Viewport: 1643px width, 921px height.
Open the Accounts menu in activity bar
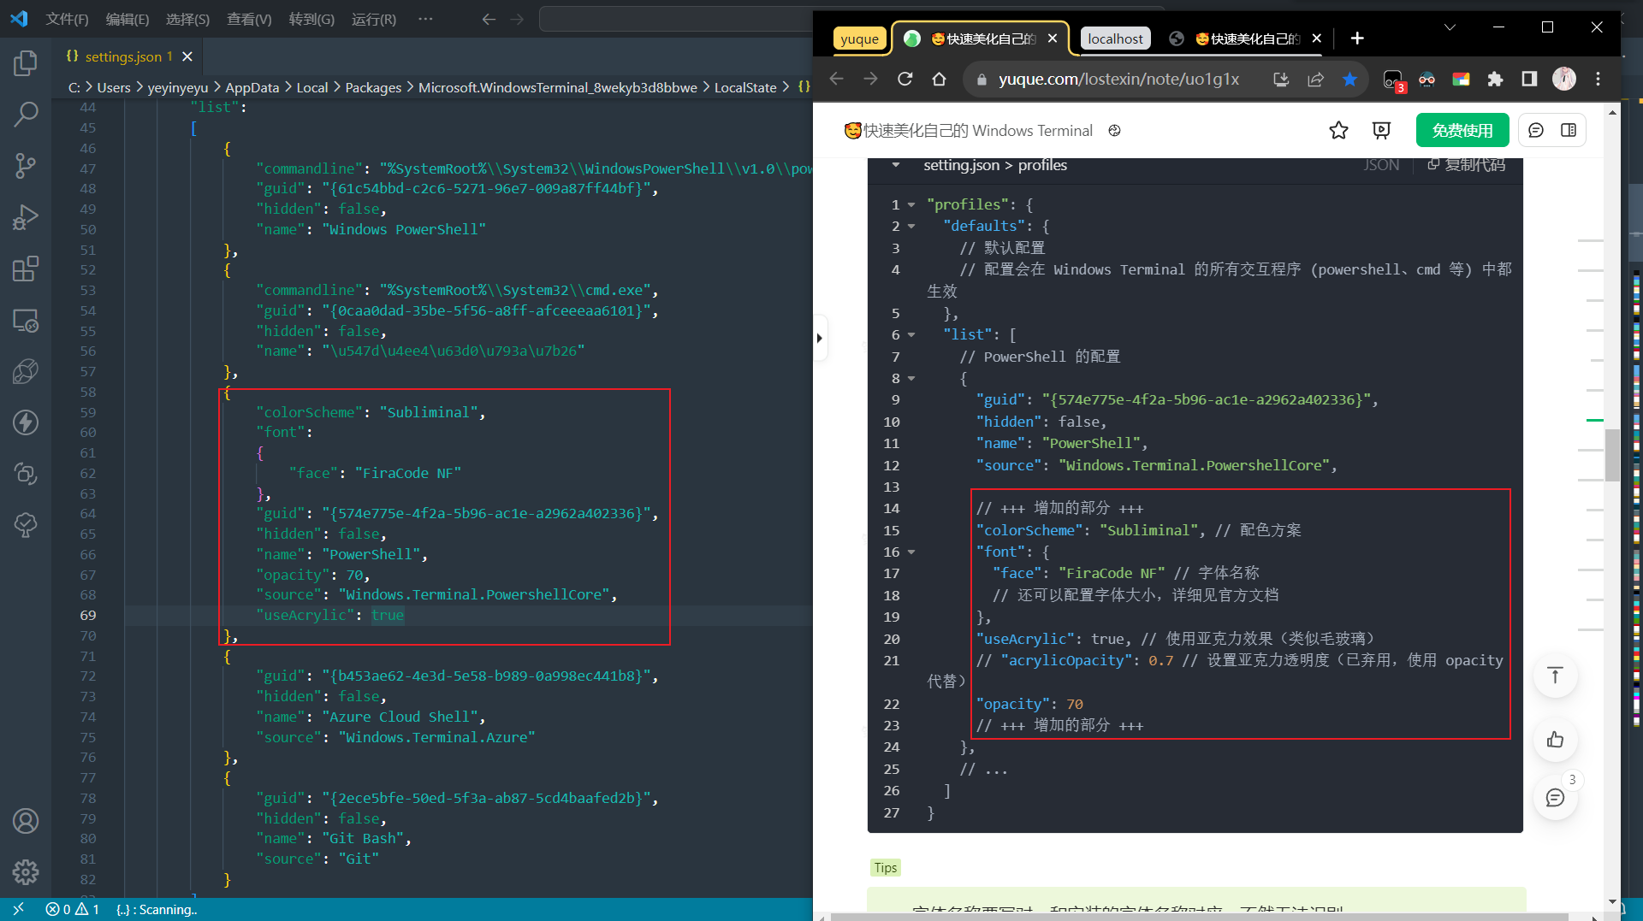click(x=26, y=821)
